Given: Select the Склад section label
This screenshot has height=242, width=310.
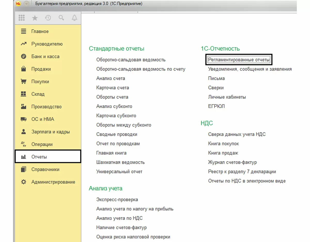Looking at the screenshot, I should click(x=38, y=94).
